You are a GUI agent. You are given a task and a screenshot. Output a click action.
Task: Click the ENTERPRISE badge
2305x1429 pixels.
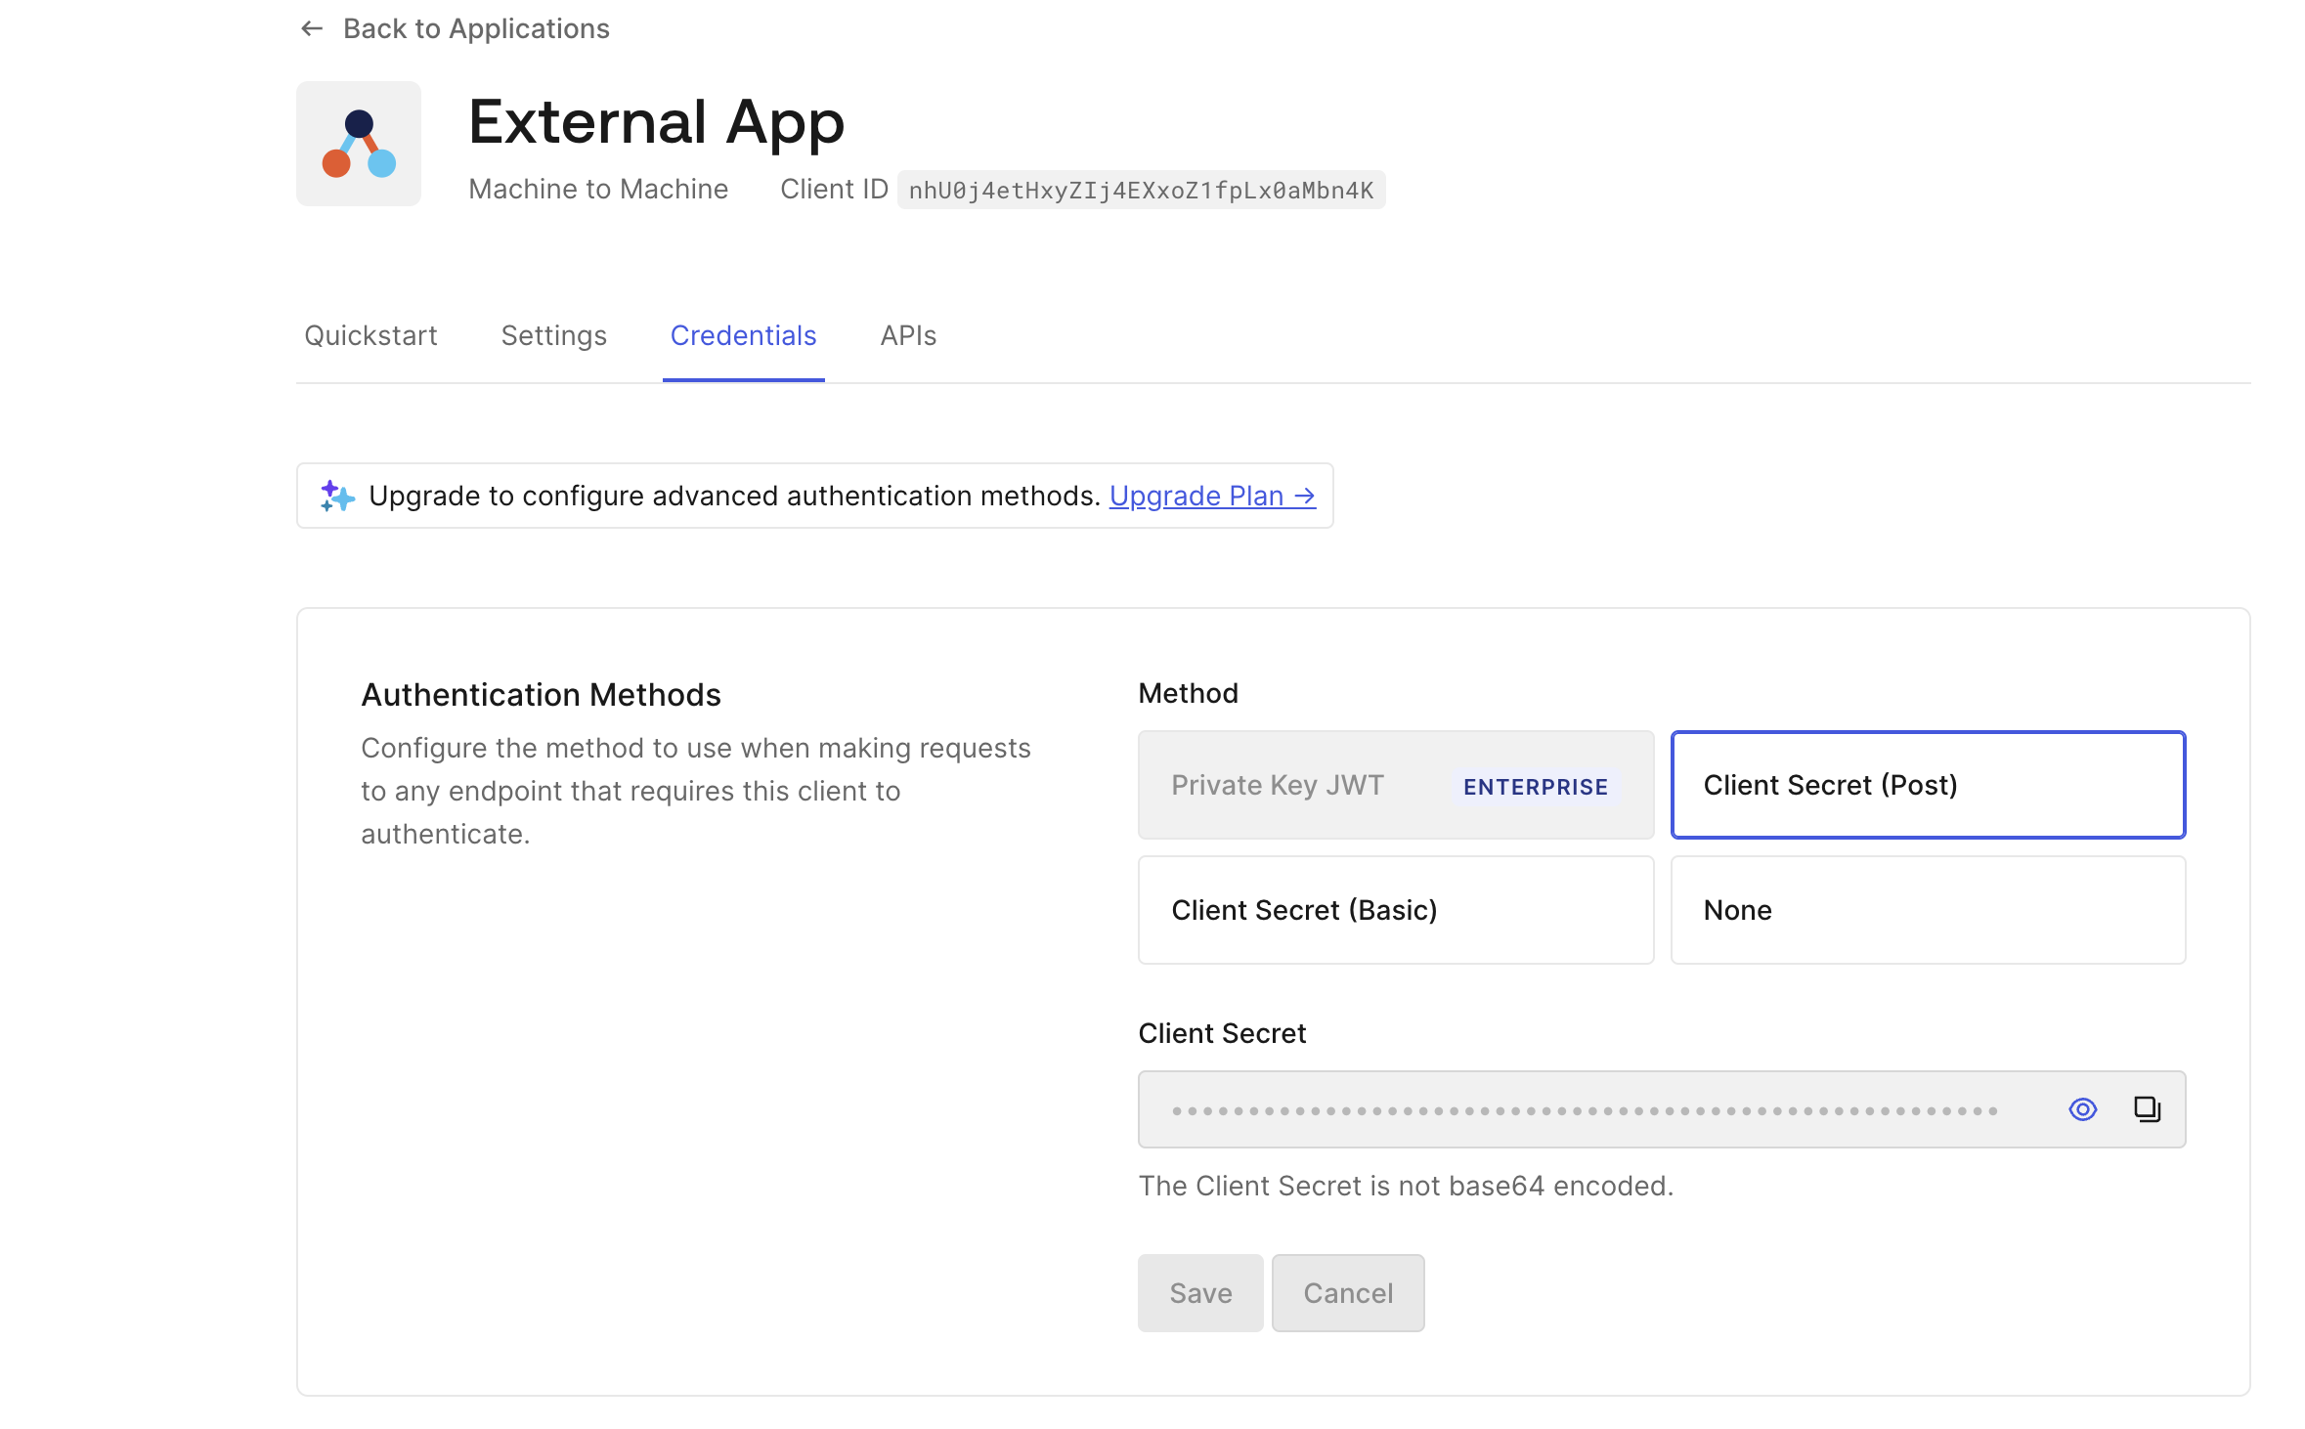1535,787
